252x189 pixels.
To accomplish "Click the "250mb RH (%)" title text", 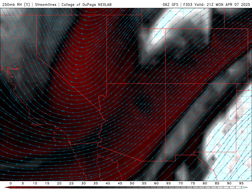I will (x=16, y=4).
